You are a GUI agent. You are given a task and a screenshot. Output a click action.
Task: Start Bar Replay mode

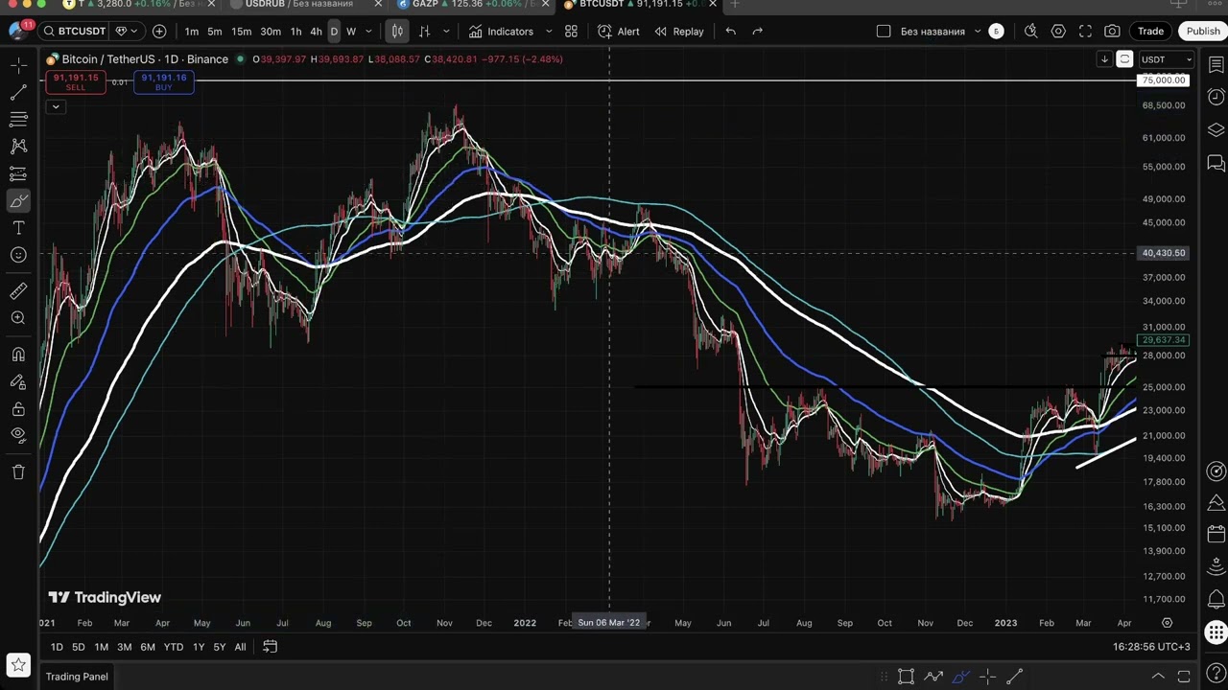679,32
